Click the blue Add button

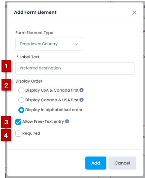click(x=96, y=163)
